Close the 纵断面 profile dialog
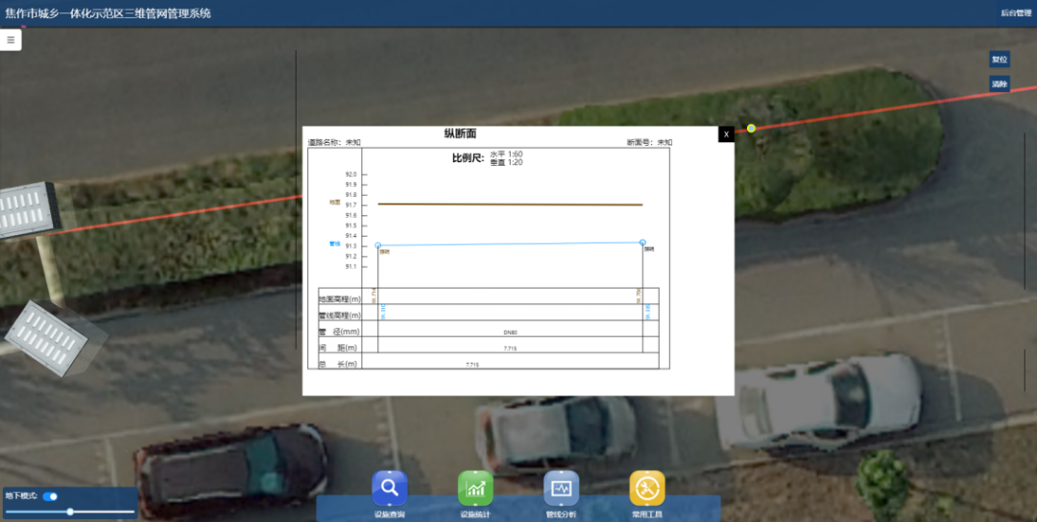1037x522 pixels. coord(726,134)
